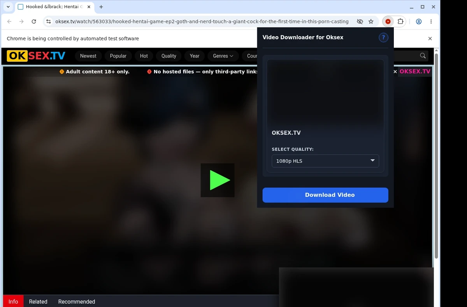The width and height of the screenshot is (467, 307).
Task: Click the 'Video Downloader for Oksex' title
Action: [x=303, y=37]
